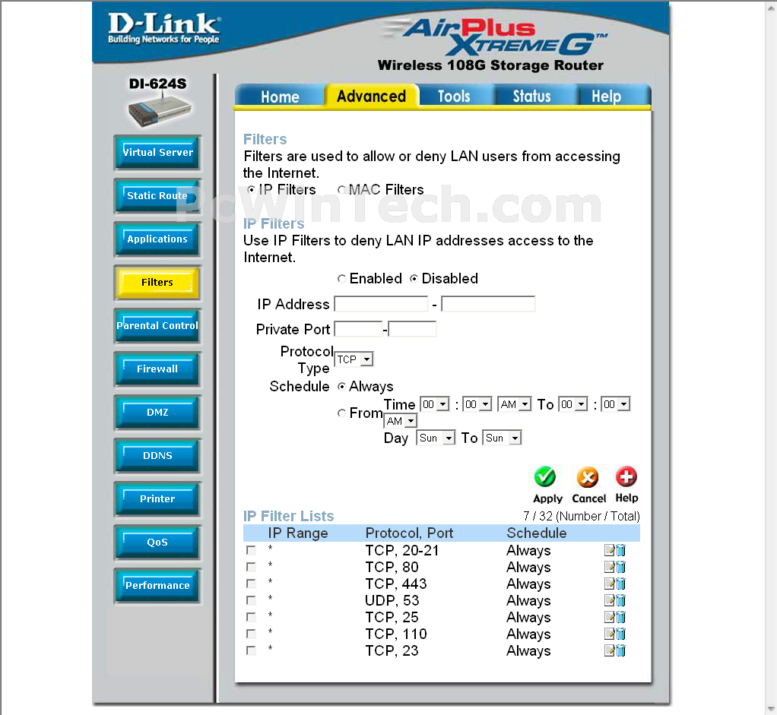
Task: Open the Performance page
Action: (157, 586)
